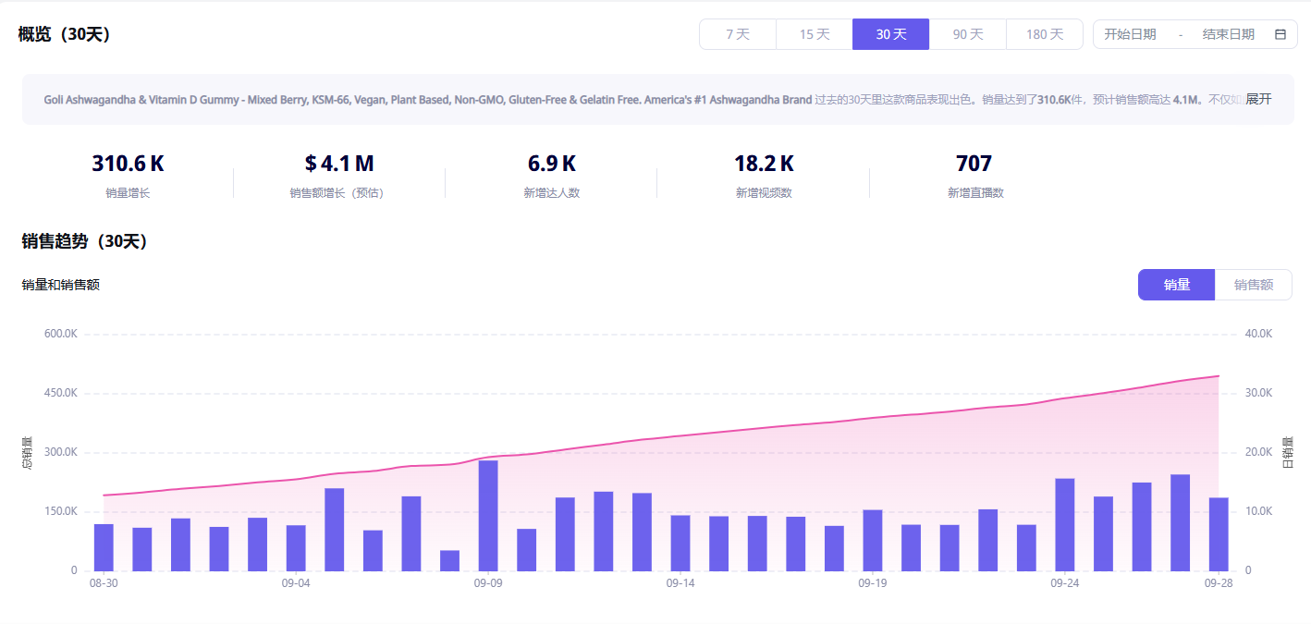Image resolution: width=1311 pixels, height=624 pixels.
Task: Click the first bar above 08-30
Action: click(x=104, y=547)
